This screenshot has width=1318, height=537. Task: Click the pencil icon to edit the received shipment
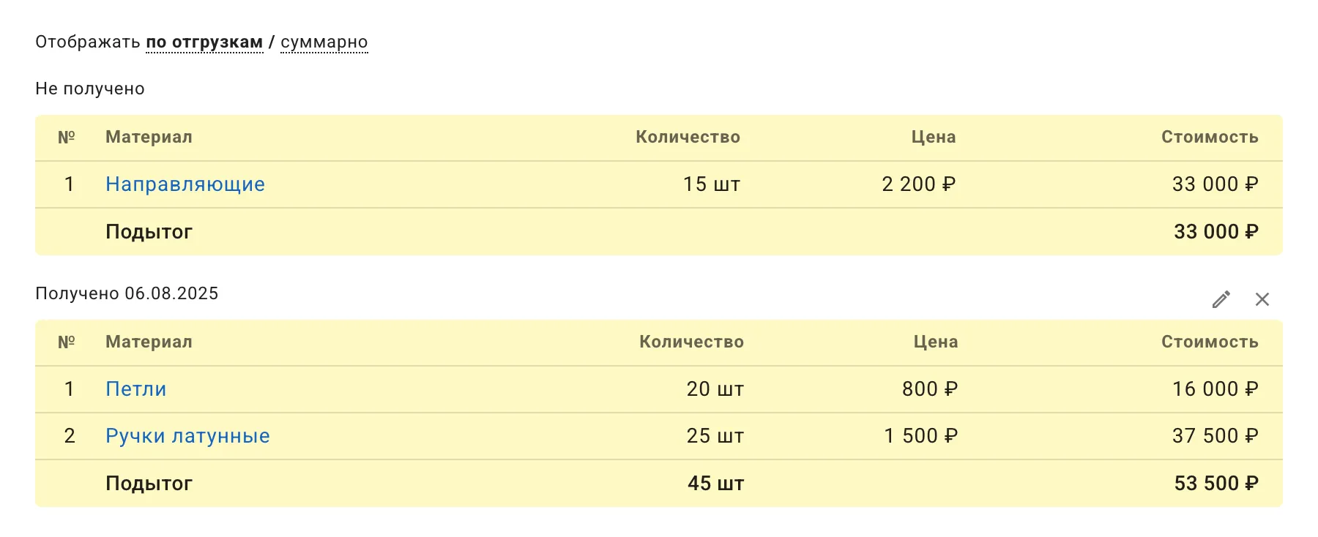click(1221, 299)
